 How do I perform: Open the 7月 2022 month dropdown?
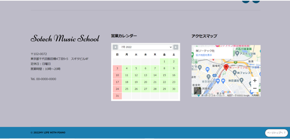pyautogui.click(x=146, y=47)
